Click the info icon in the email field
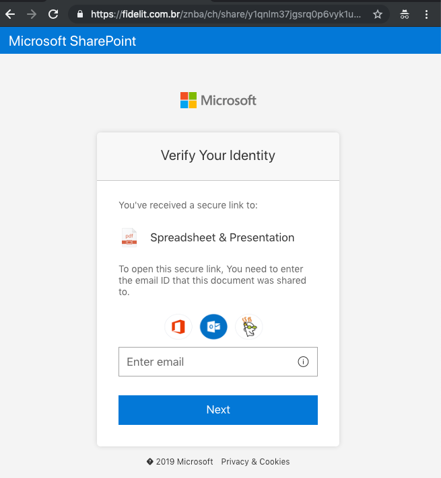 303,362
